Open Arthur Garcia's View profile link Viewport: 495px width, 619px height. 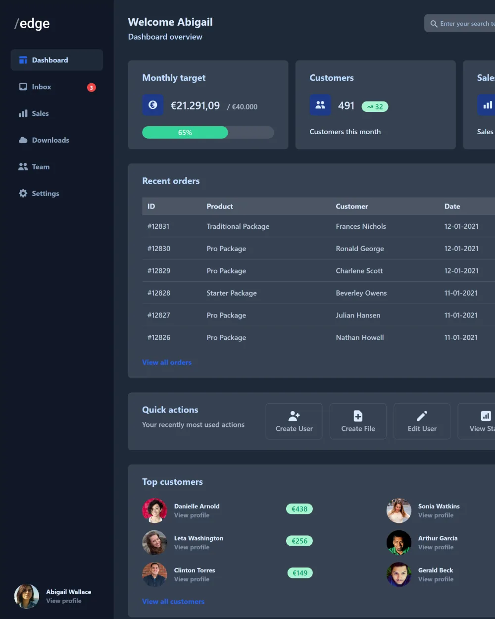click(x=436, y=547)
